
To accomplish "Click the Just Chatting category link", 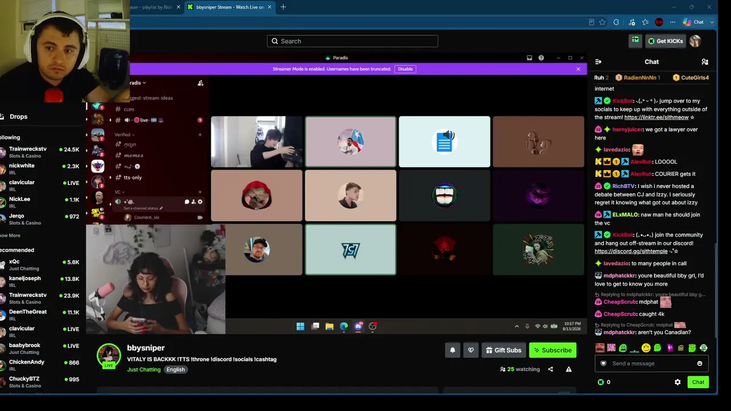I will (144, 369).
